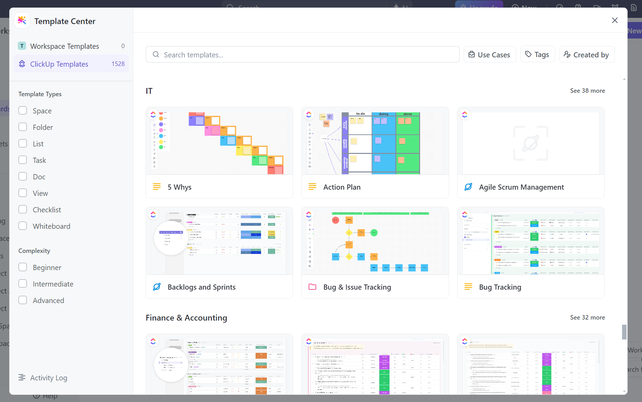Click the vertical scrollbar thumb in the template list

point(624,332)
